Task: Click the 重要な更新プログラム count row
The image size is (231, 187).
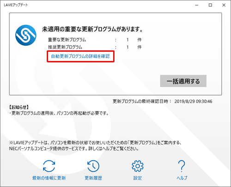Action: point(95,40)
